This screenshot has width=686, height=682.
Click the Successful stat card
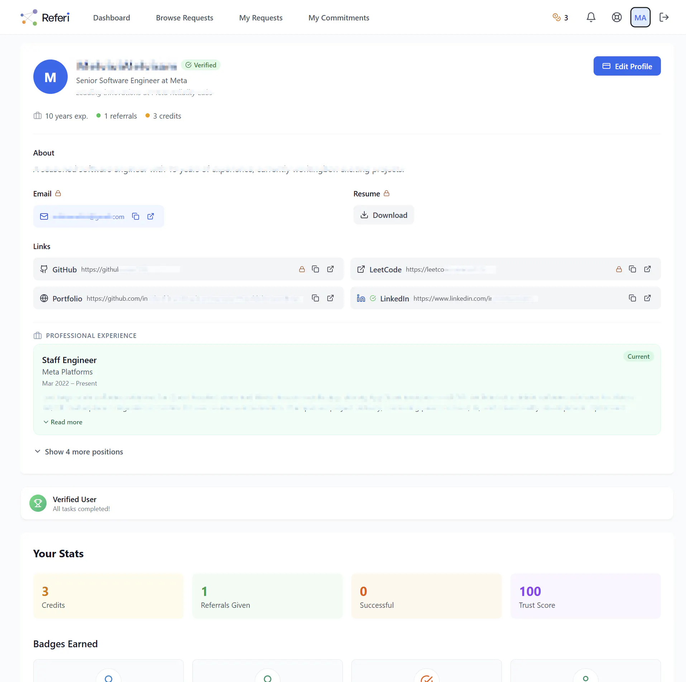click(x=426, y=596)
